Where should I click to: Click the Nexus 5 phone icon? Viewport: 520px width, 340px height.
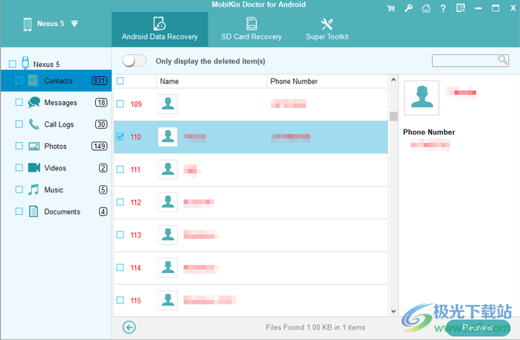pos(28,25)
